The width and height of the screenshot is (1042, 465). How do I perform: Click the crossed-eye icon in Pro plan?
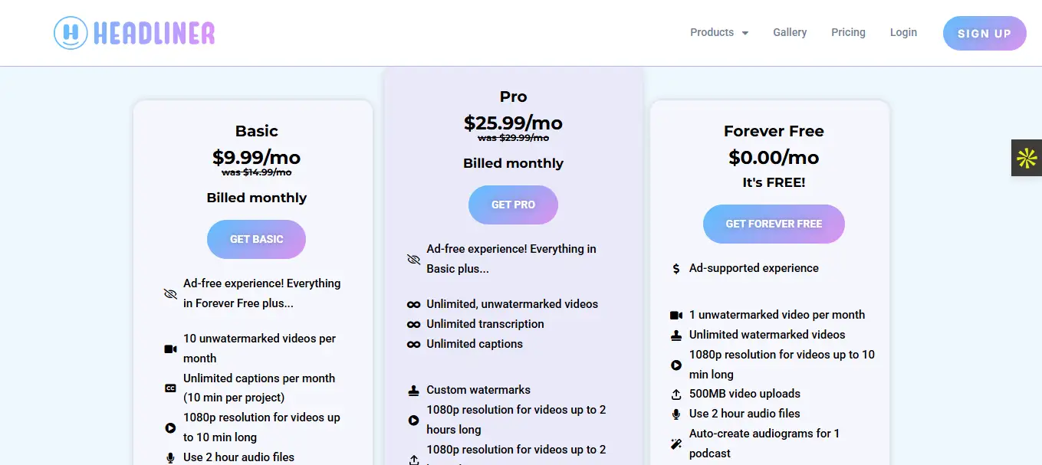(x=413, y=259)
